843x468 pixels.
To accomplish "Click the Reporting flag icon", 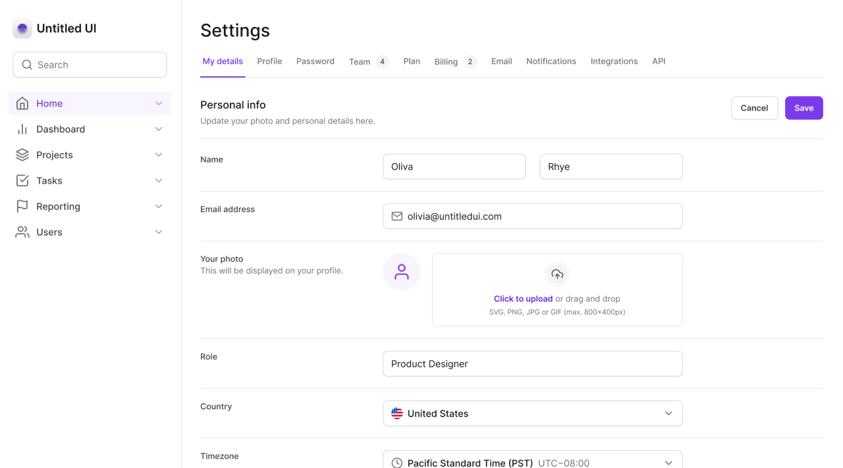I will tap(22, 206).
